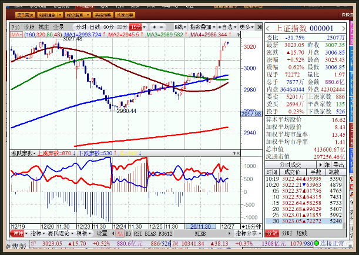Open dropdown arrow on second orange button

(x=60, y=15)
